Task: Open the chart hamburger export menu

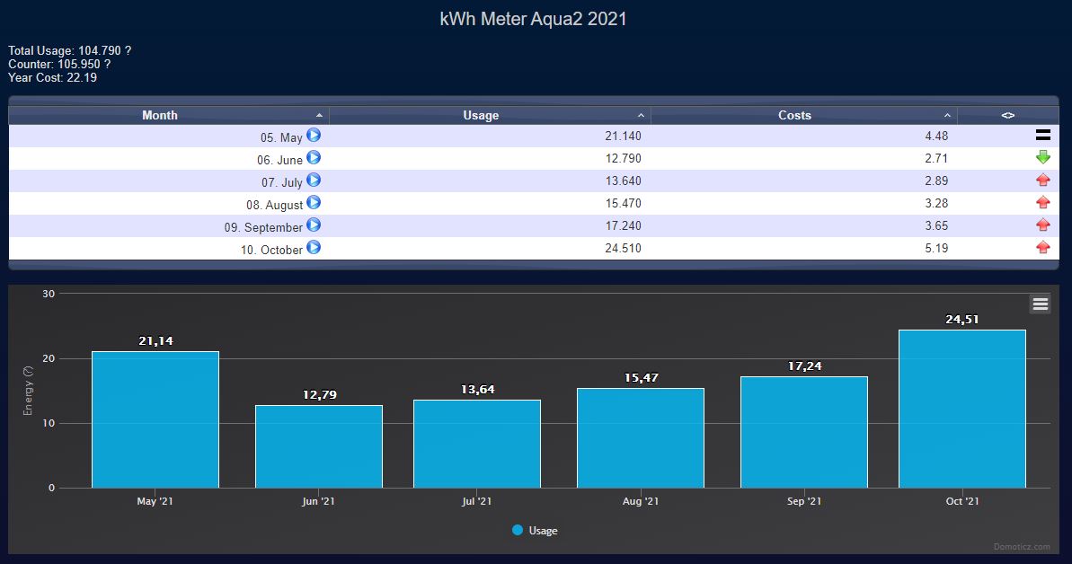Action: 1040,304
